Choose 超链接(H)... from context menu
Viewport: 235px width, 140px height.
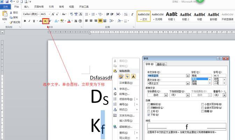(x=126, y=127)
